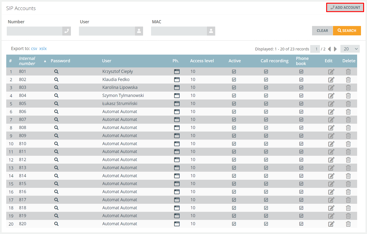Viewport: 367px width, 234px height.
Task: Edit account 808
Action: (331, 128)
